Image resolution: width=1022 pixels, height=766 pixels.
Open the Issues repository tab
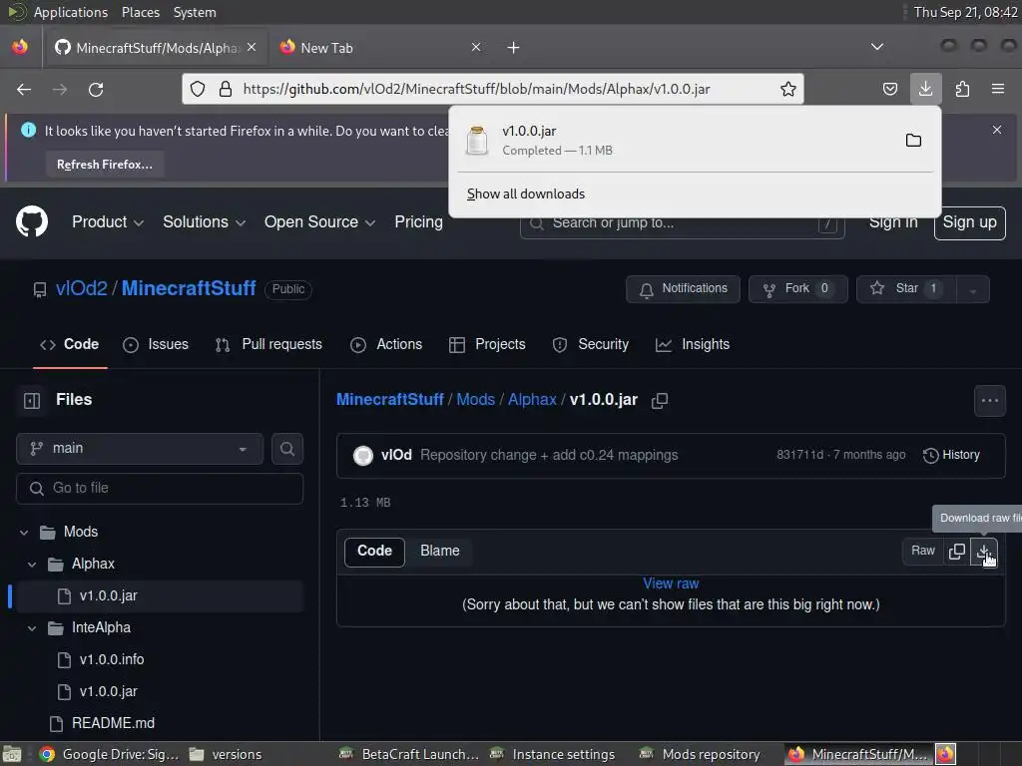[156, 344]
